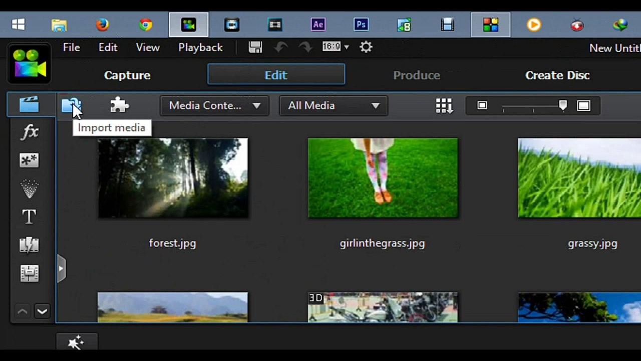This screenshot has width=641, height=361.
Task: Open the 16:9 aspect ratio dropdown
Action: (x=336, y=47)
